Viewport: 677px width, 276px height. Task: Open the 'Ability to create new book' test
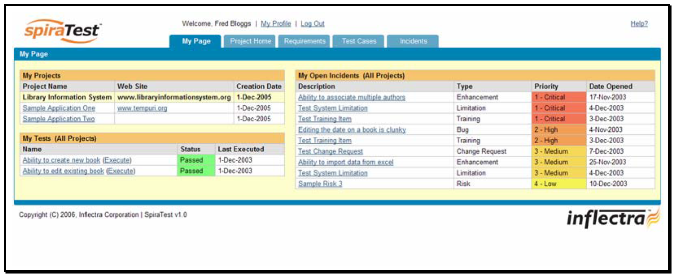point(62,160)
